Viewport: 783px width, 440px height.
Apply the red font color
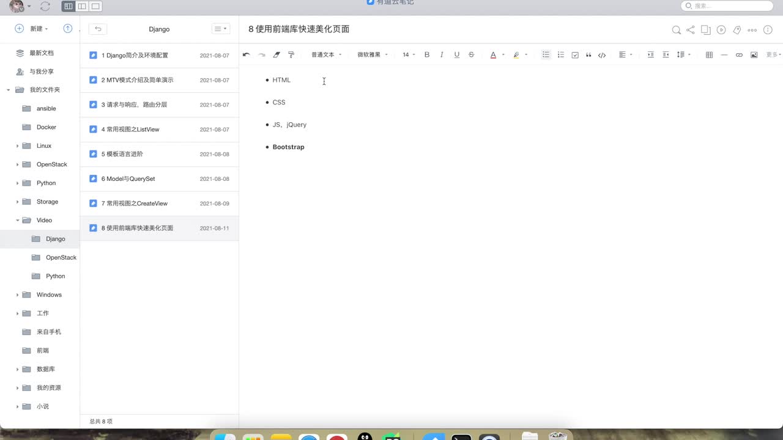point(493,55)
